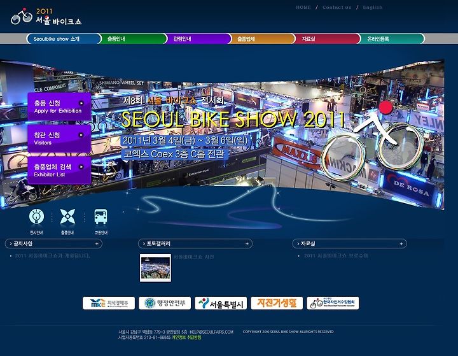458x356 pixels.
Task: Go to HOME link
Action: pos(303,7)
